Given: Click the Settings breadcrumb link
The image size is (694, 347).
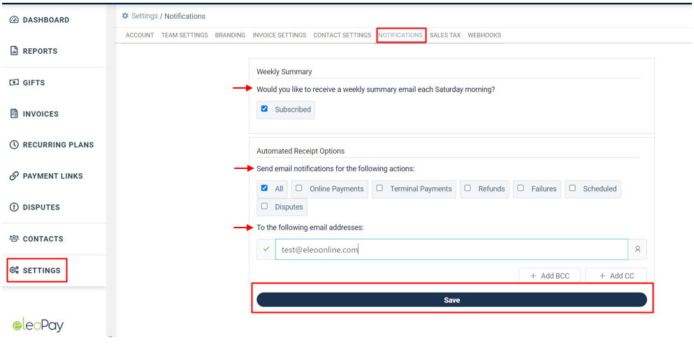Looking at the screenshot, I should tap(144, 16).
